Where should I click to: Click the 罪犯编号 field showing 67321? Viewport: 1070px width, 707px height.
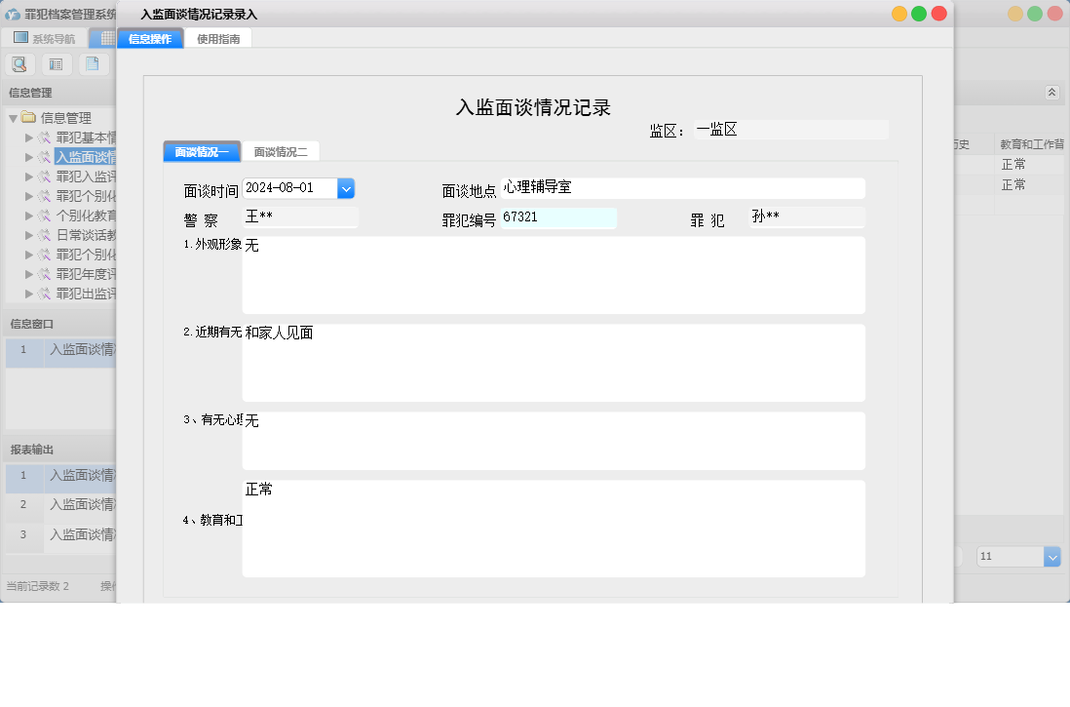point(558,218)
